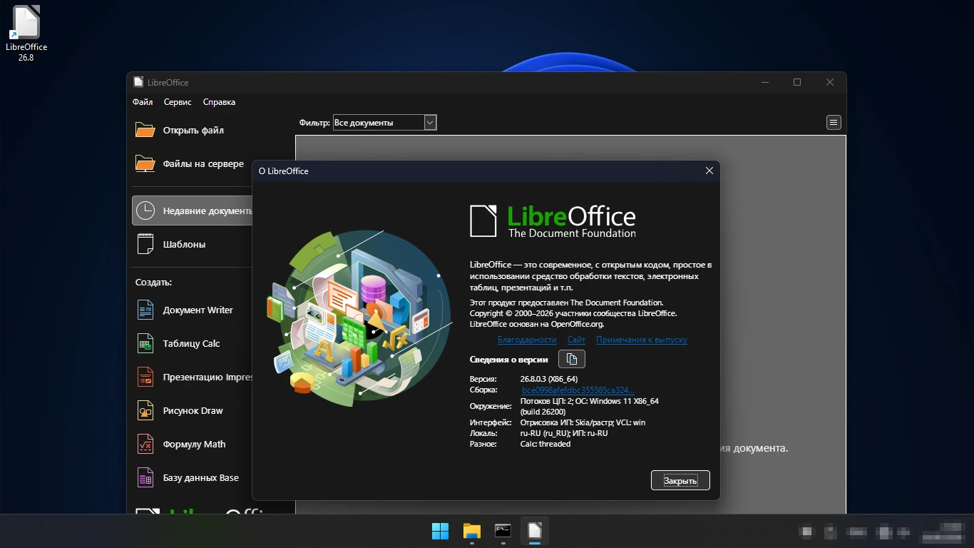Click the ru-RU (ru_RU); ИП: ru-RU value
The height and width of the screenshot is (548, 974).
coord(564,433)
